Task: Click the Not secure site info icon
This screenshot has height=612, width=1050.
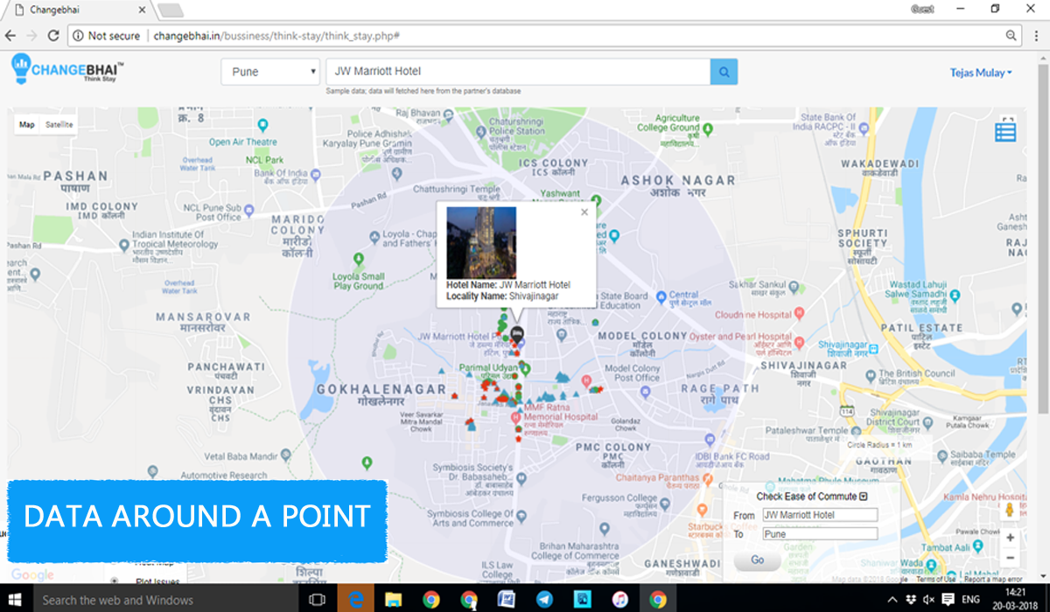Action: [77, 36]
